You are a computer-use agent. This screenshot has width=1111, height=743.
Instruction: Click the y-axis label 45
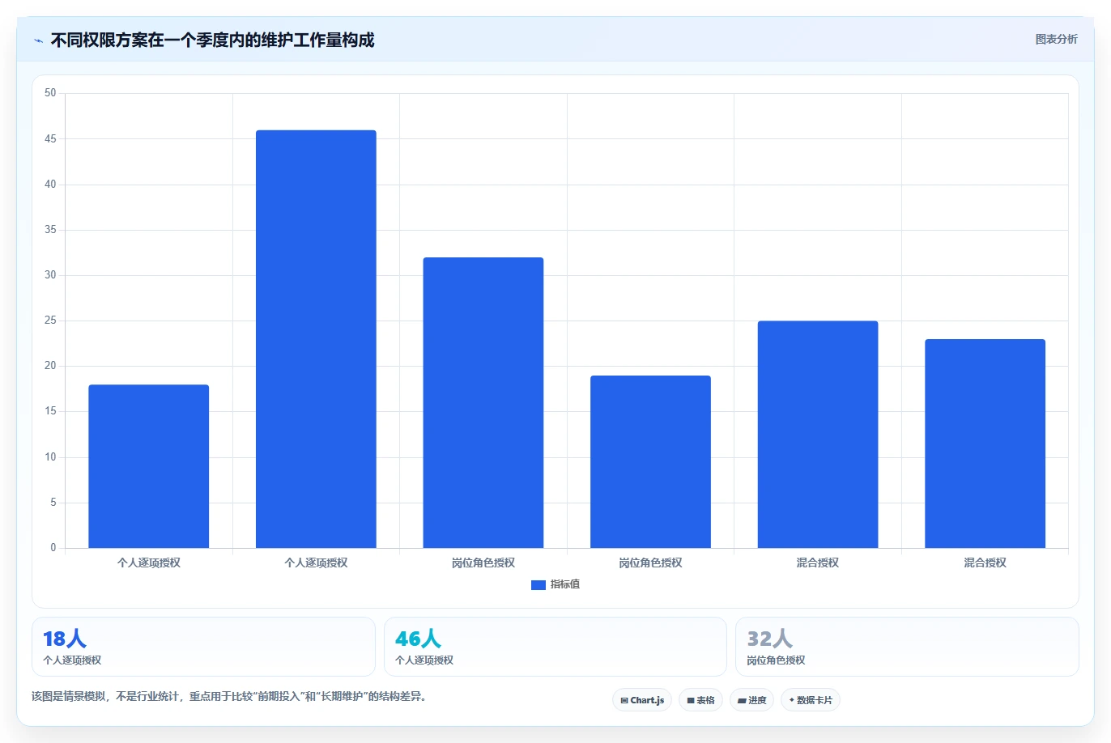tap(50, 139)
